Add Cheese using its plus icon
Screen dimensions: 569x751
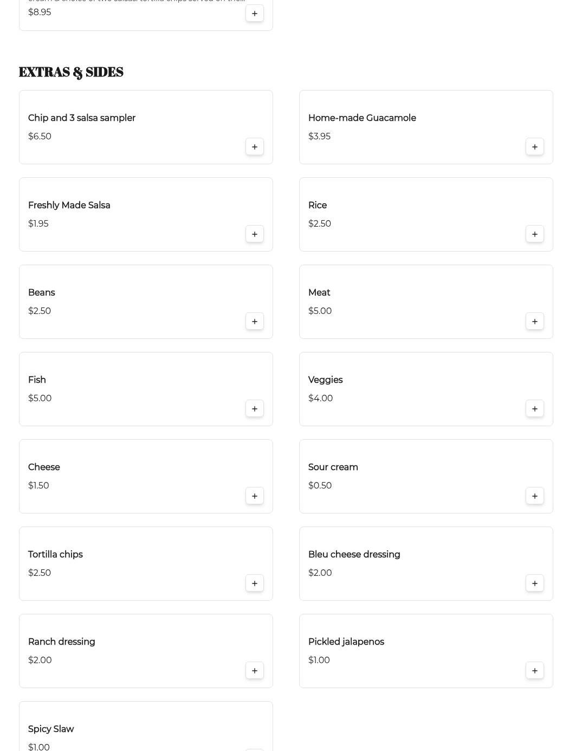[255, 496]
